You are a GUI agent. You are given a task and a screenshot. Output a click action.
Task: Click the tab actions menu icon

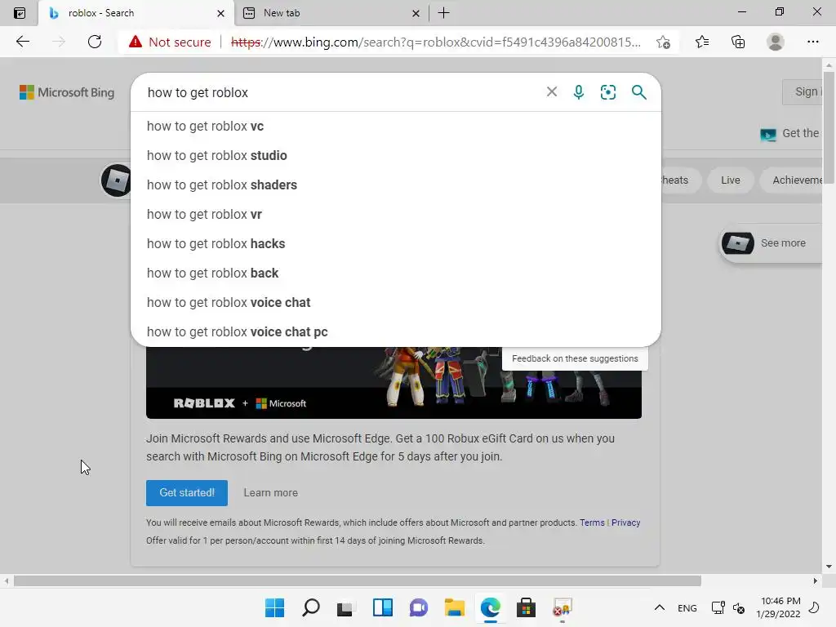(x=20, y=13)
